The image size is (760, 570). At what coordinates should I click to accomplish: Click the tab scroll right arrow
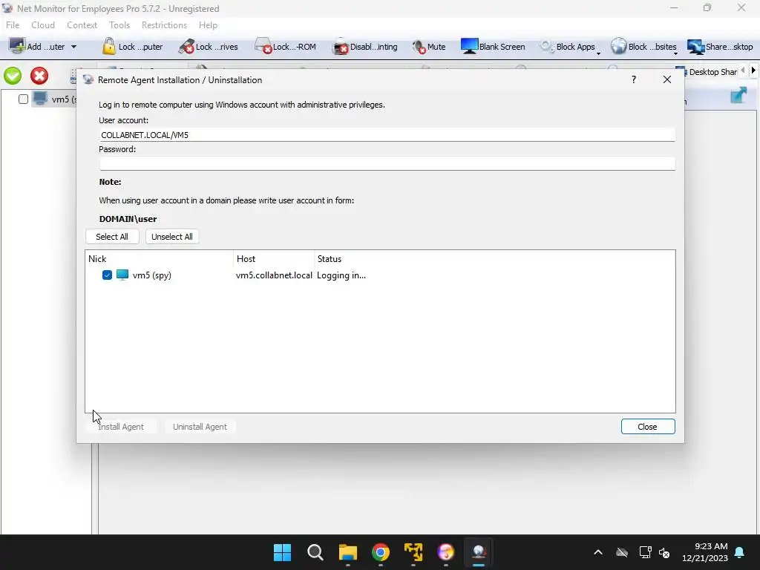point(753,71)
